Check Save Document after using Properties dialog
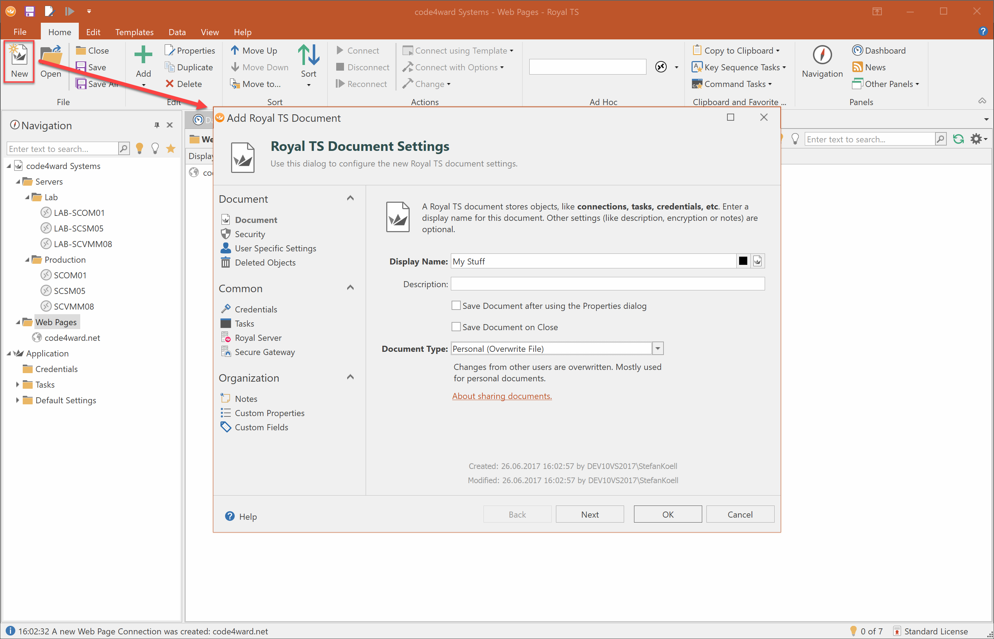Image resolution: width=994 pixels, height=639 pixels. 456,306
